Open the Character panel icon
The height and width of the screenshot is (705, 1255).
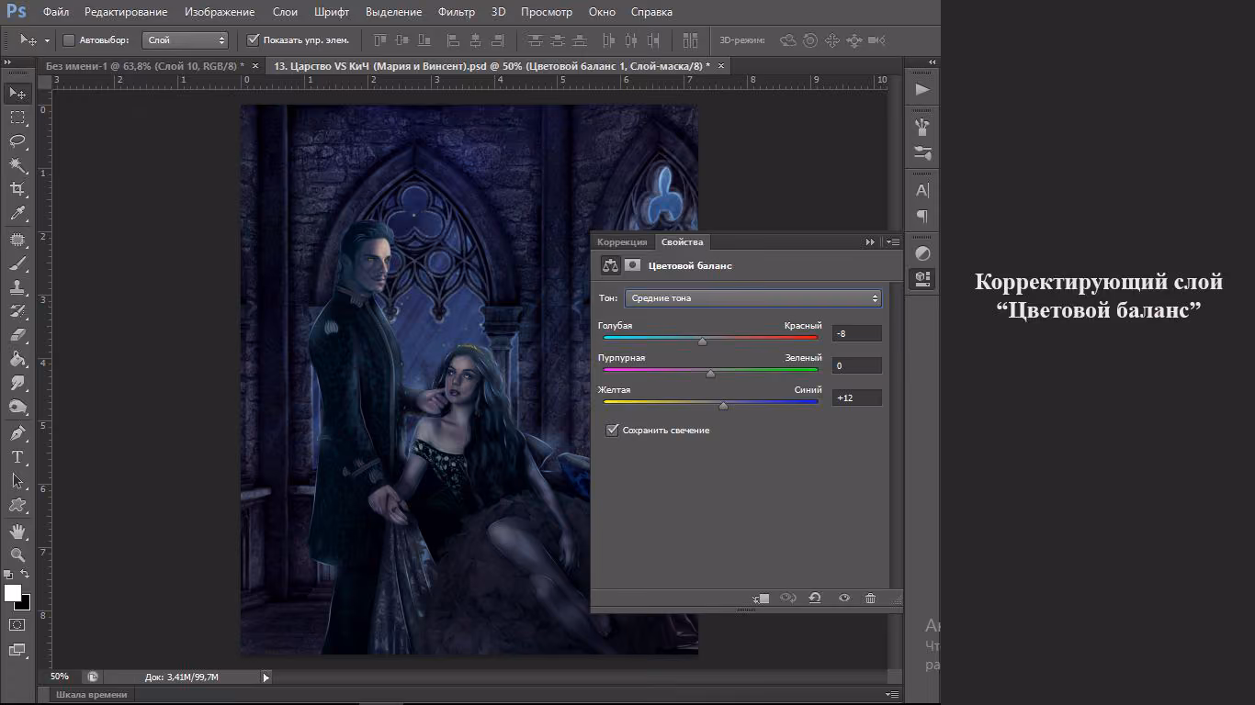tap(922, 191)
